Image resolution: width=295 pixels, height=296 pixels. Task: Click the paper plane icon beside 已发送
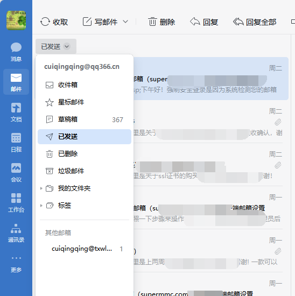point(50,137)
